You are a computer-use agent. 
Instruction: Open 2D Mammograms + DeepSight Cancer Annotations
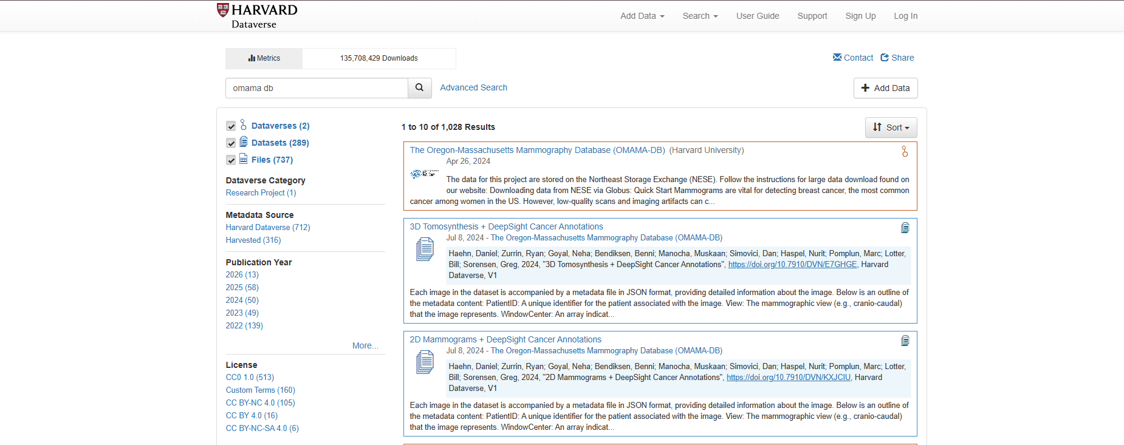point(505,339)
